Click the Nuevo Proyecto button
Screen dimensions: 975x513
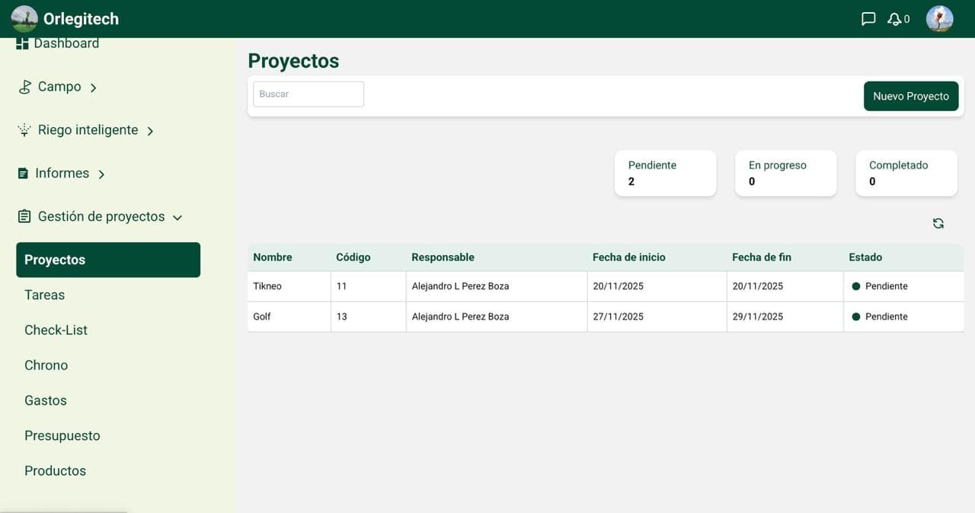(911, 96)
